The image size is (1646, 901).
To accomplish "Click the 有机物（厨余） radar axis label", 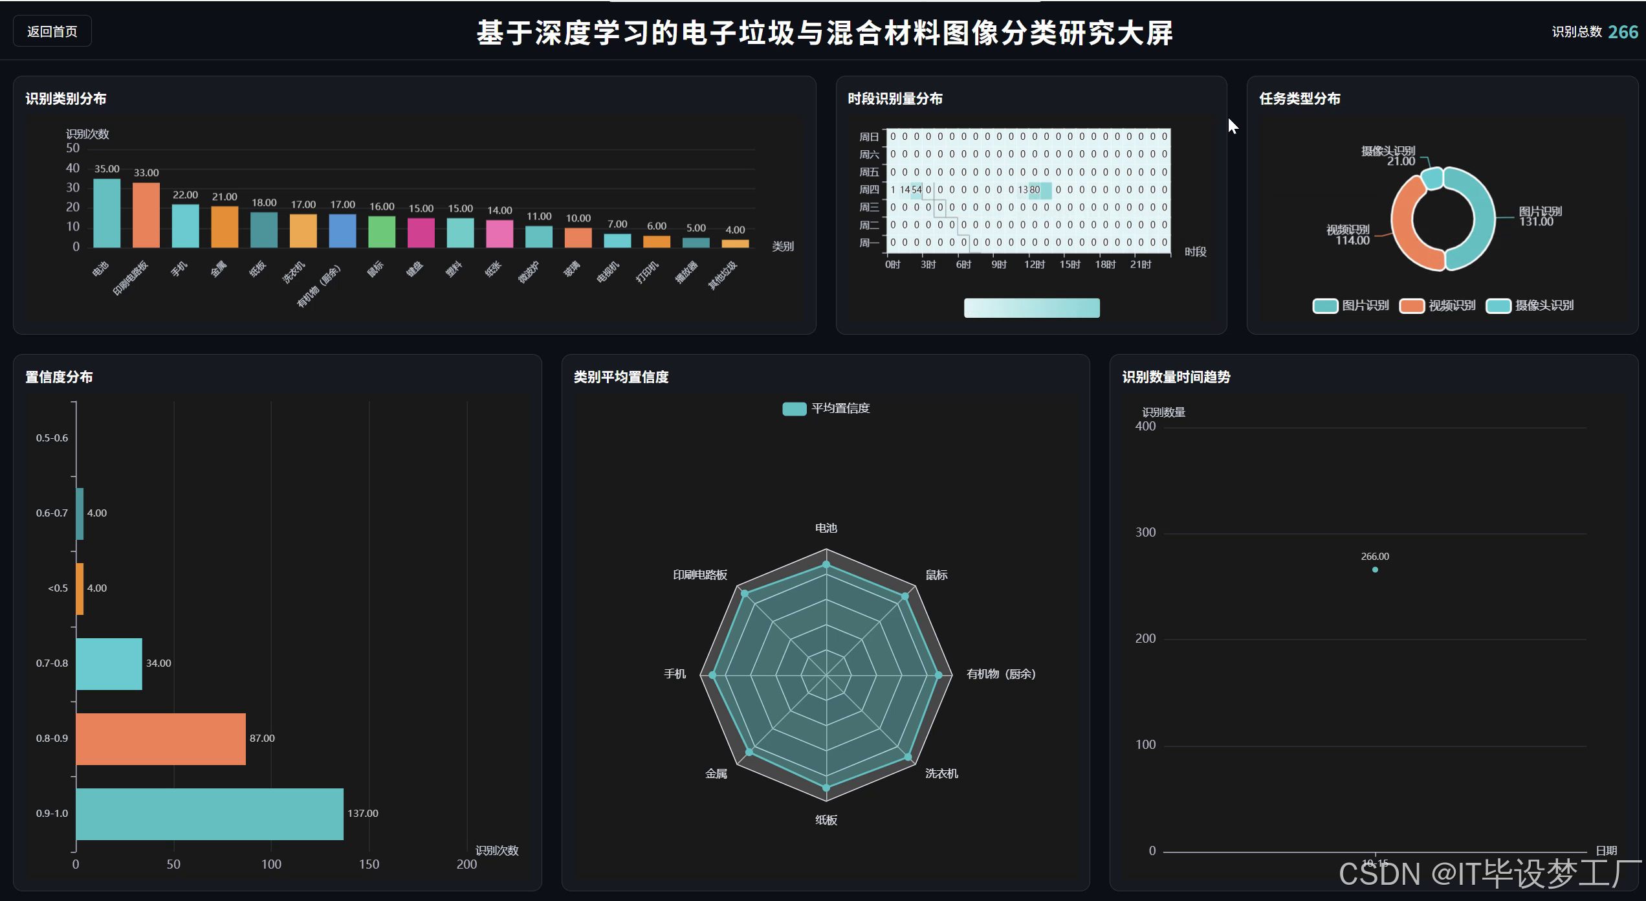I will tap(1001, 674).
